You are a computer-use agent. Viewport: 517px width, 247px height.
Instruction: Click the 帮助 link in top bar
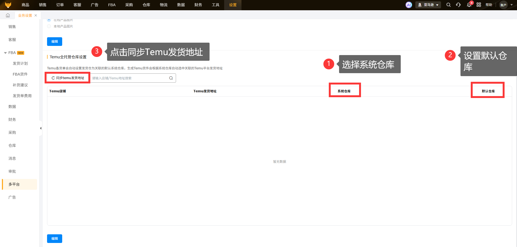[x=489, y=5]
